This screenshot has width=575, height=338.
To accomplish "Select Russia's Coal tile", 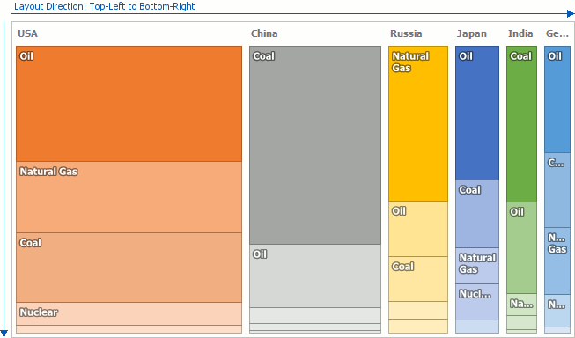I will tap(418, 279).
